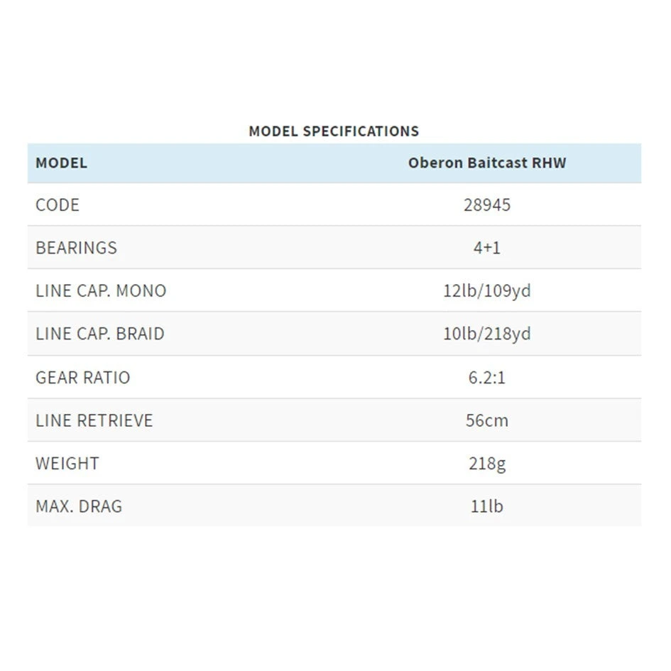Select the LINE CAP. BRAID label
671x671 pixels.
100,334
